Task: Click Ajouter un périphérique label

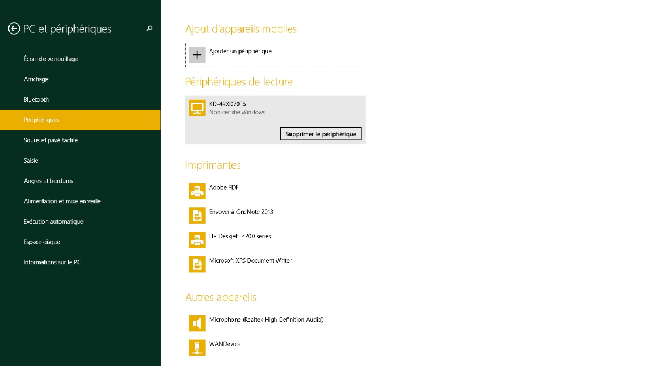Action: [240, 51]
